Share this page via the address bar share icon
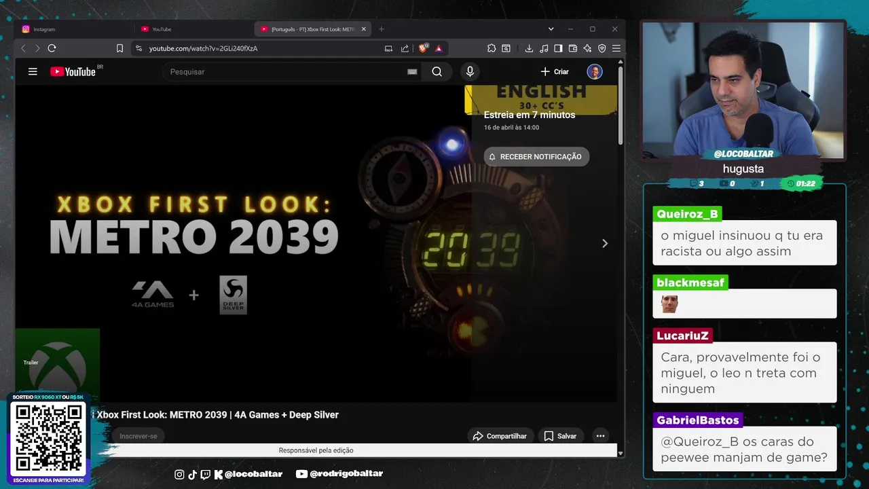This screenshot has height=489, width=869. click(405, 48)
